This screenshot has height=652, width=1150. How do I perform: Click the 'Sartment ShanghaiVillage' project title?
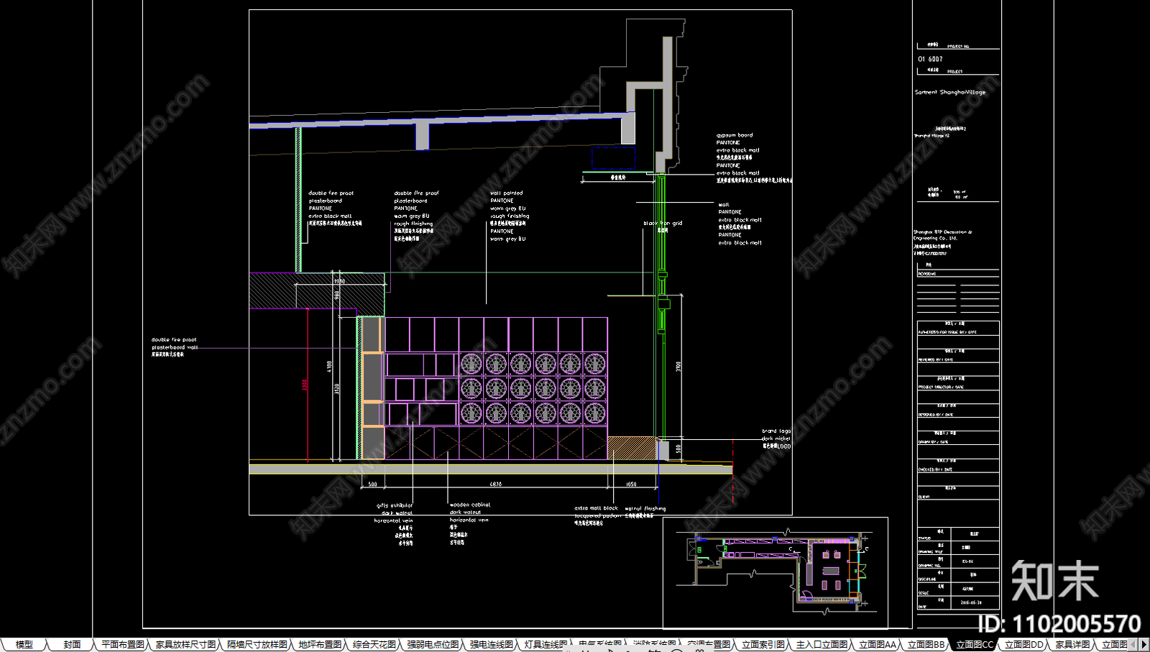pos(950,92)
